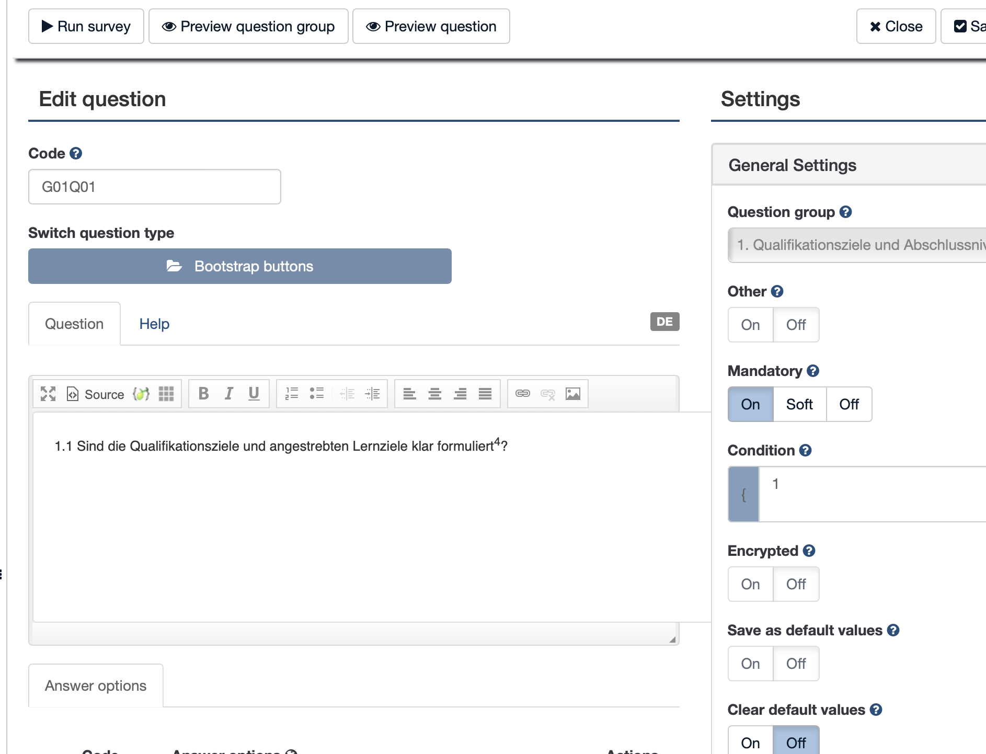
Task: Insert a link using the link icon
Action: coord(523,394)
